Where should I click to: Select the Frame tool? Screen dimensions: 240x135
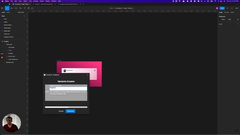pos(11,8)
